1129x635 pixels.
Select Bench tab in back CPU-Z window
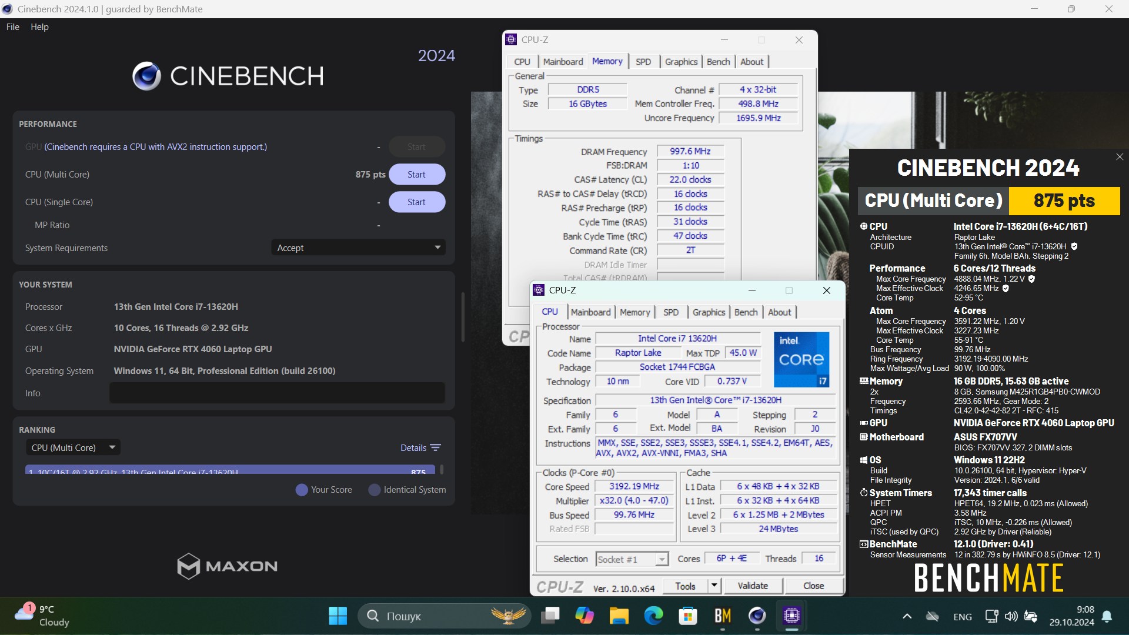tap(718, 62)
